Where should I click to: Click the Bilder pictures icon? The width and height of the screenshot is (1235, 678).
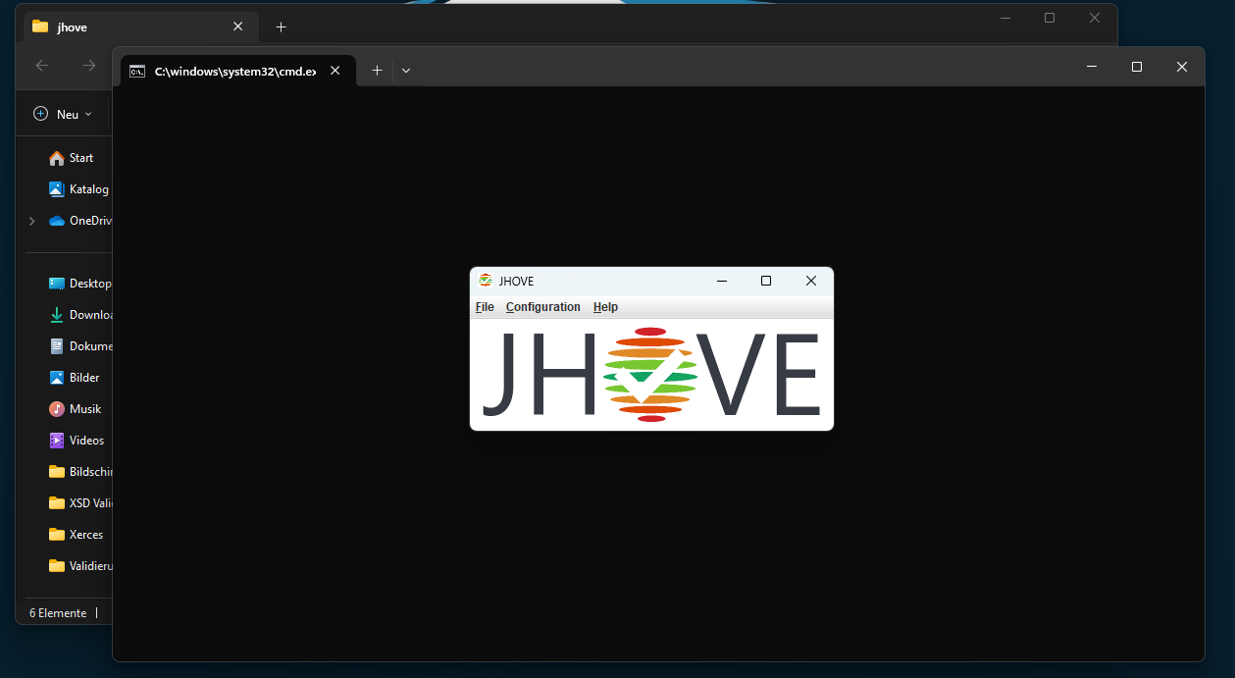tap(57, 378)
